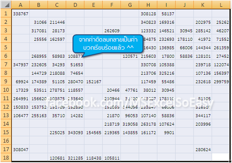Click cell containing 152167 in column E
The width and height of the screenshot is (232, 163).
(93, 81)
